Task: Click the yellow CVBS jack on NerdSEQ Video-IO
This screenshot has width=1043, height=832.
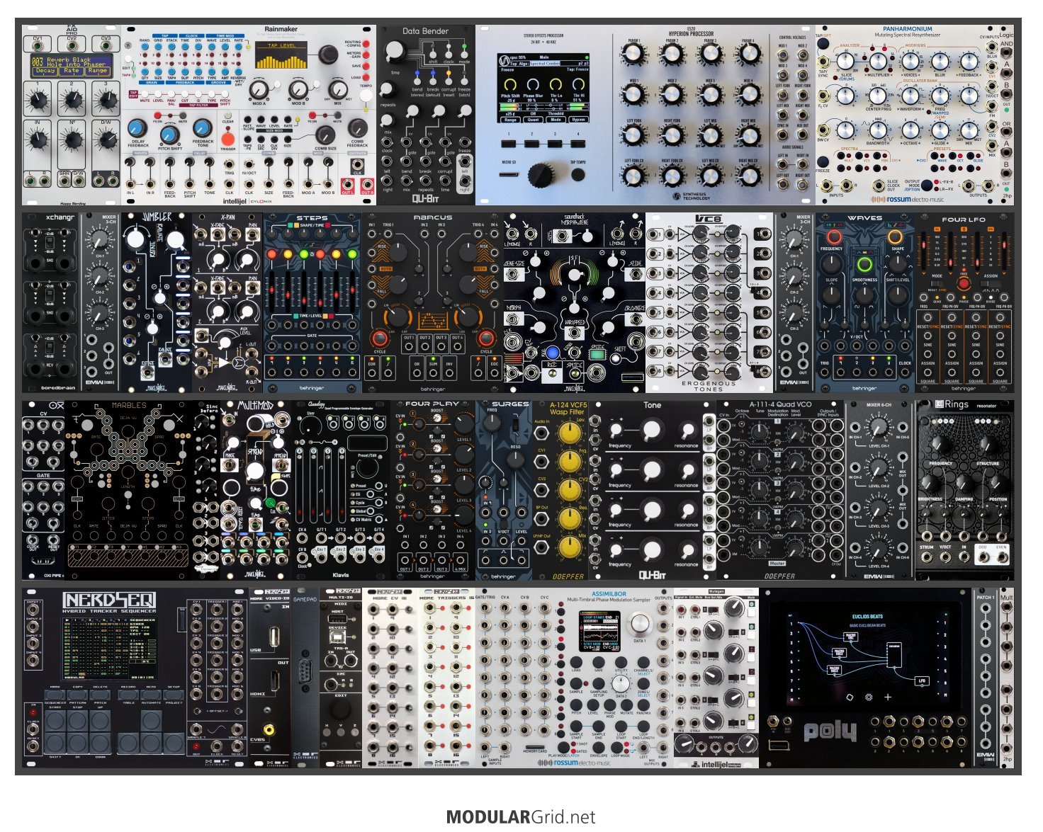Action: point(269,729)
